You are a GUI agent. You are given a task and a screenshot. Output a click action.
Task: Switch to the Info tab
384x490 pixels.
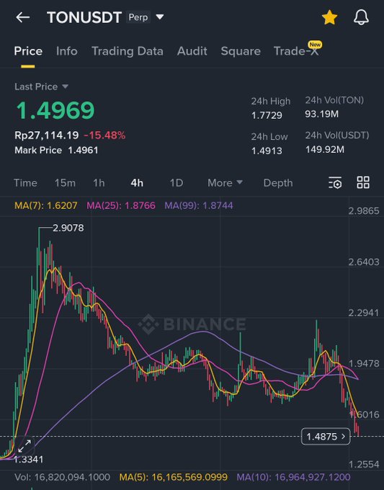point(67,51)
